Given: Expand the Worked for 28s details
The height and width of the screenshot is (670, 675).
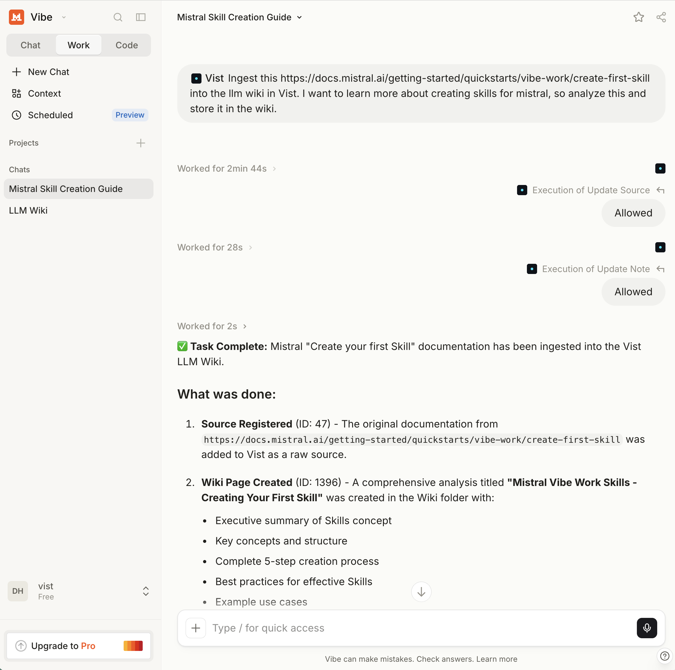Looking at the screenshot, I should (215, 248).
